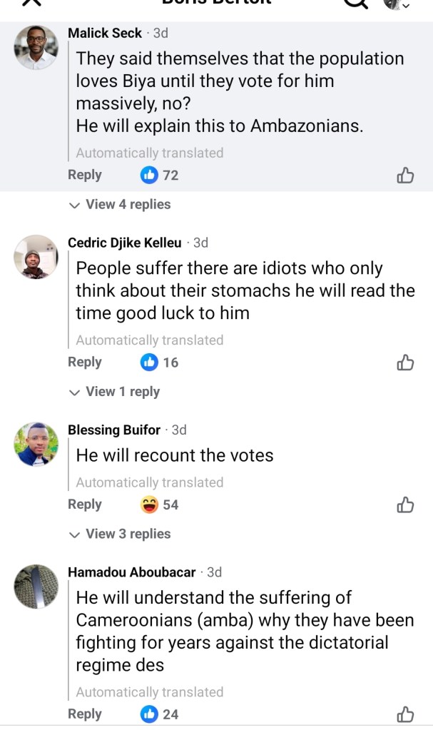Open Hamadou Aboubacar's profile name link
433x730 pixels.
point(132,572)
